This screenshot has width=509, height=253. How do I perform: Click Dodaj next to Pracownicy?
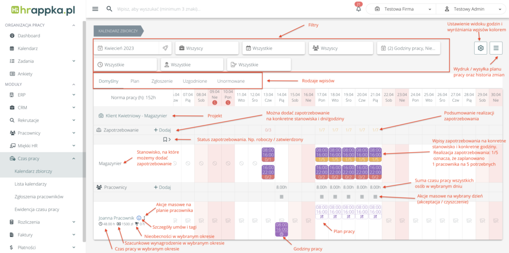162,188
